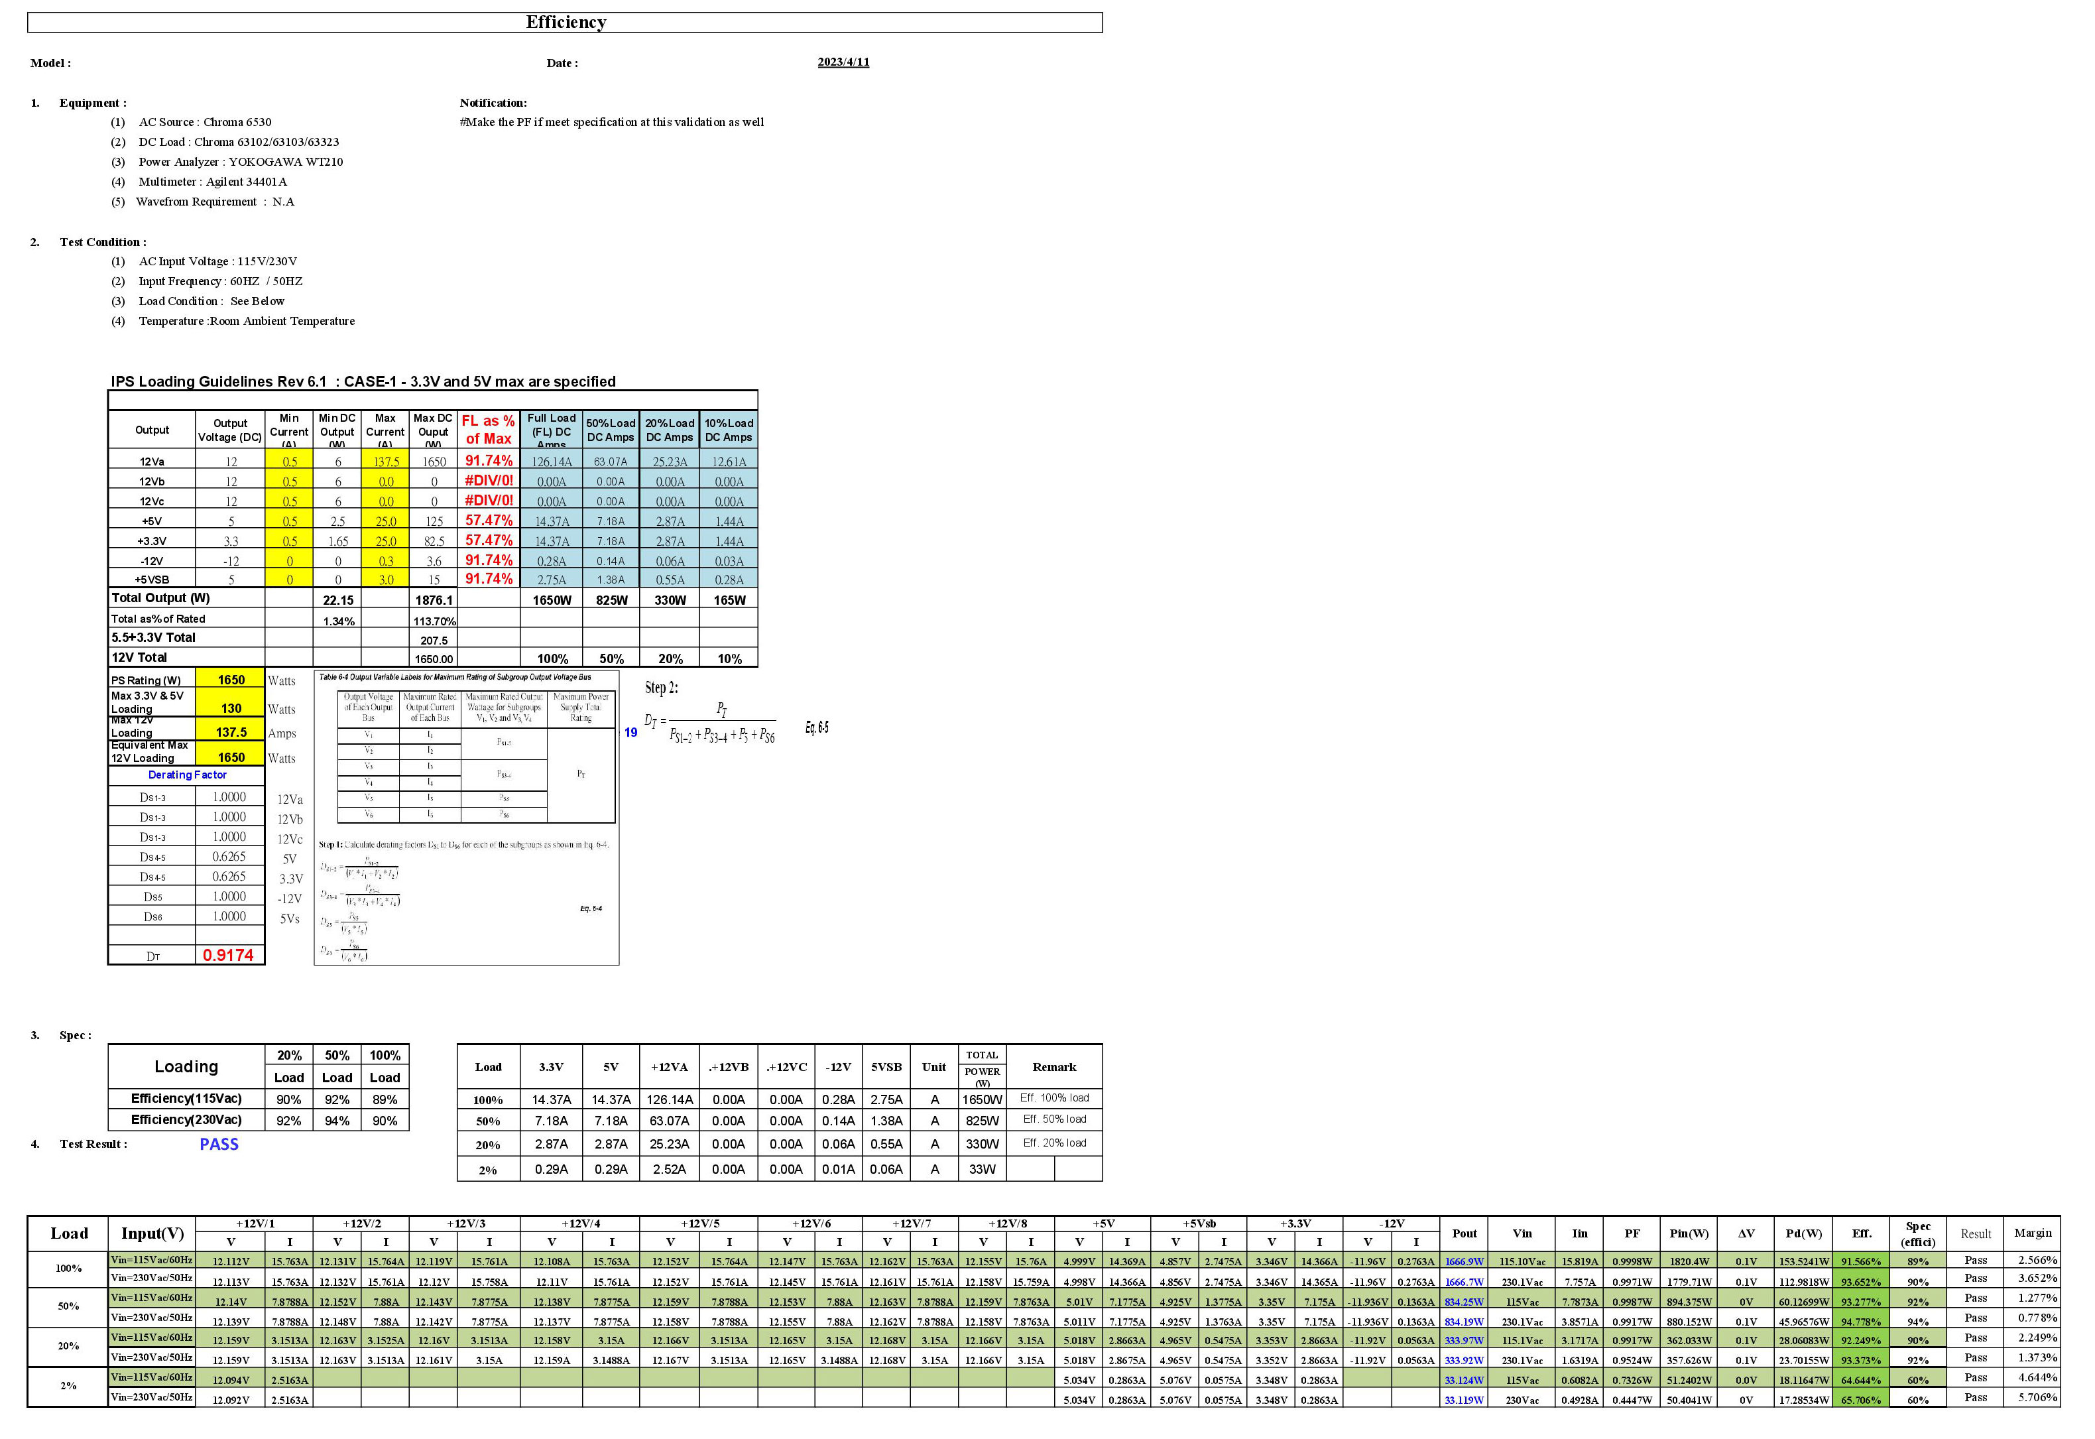The height and width of the screenshot is (1439, 2095).
Task: Click 'Table 6-4 Output Variable Labels' caption
Action: coord(455,677)
